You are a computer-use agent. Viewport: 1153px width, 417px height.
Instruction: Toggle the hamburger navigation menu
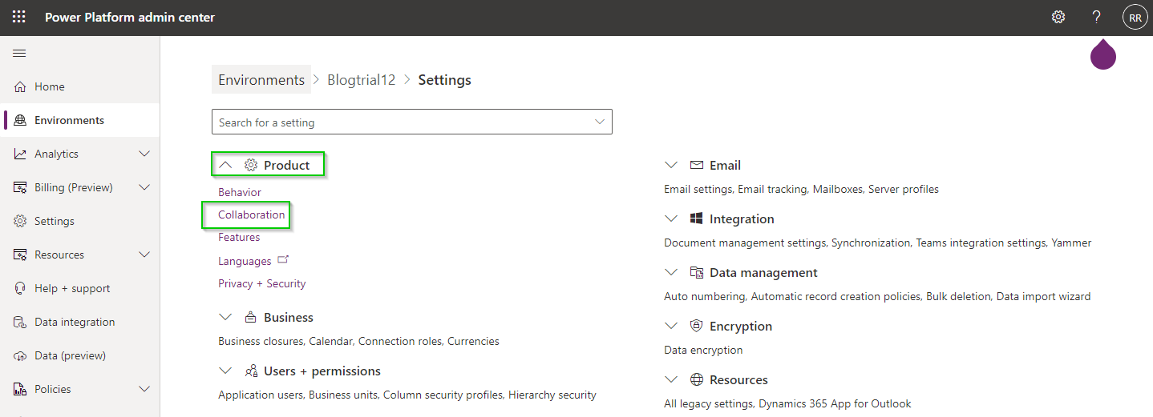(x=19, y=53)
